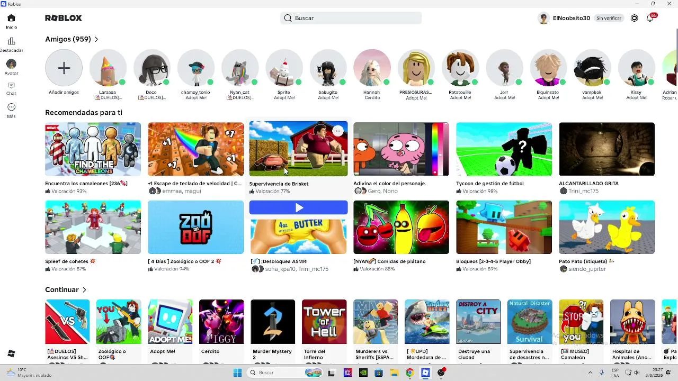Click the Sin verificar badge
This screenshot has width=678, height=381.
(x=609, y=18)
